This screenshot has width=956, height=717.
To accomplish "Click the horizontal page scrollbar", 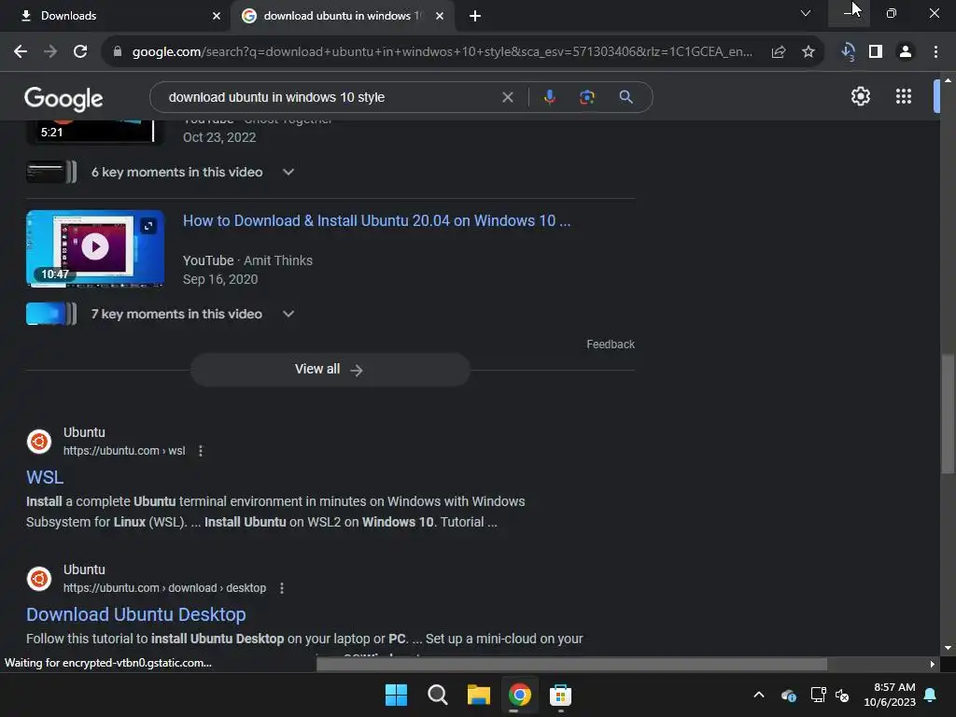I will point(571,664).
